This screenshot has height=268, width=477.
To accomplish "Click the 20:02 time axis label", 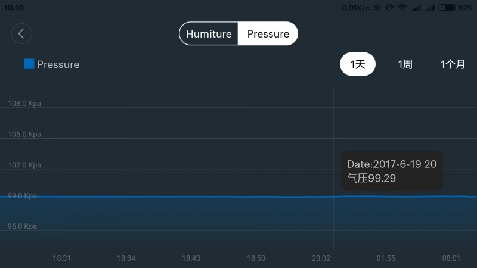I will click(321, 258).
